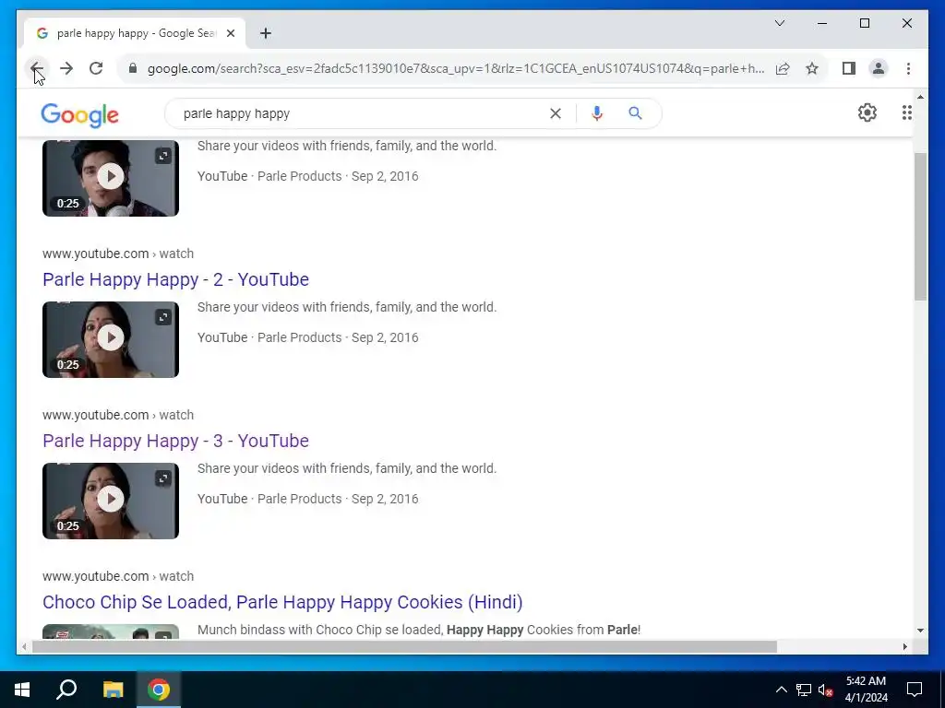945x708 pixels.
Task: Click the vertical scrollbar thumb
Action: [x=920, y=227]
